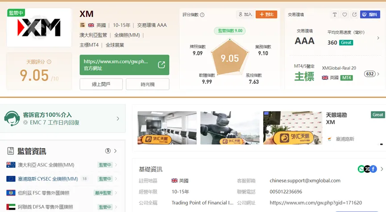Click the customer service headset icon
This screenshot has height=212, width=386.
coord(12,118)
